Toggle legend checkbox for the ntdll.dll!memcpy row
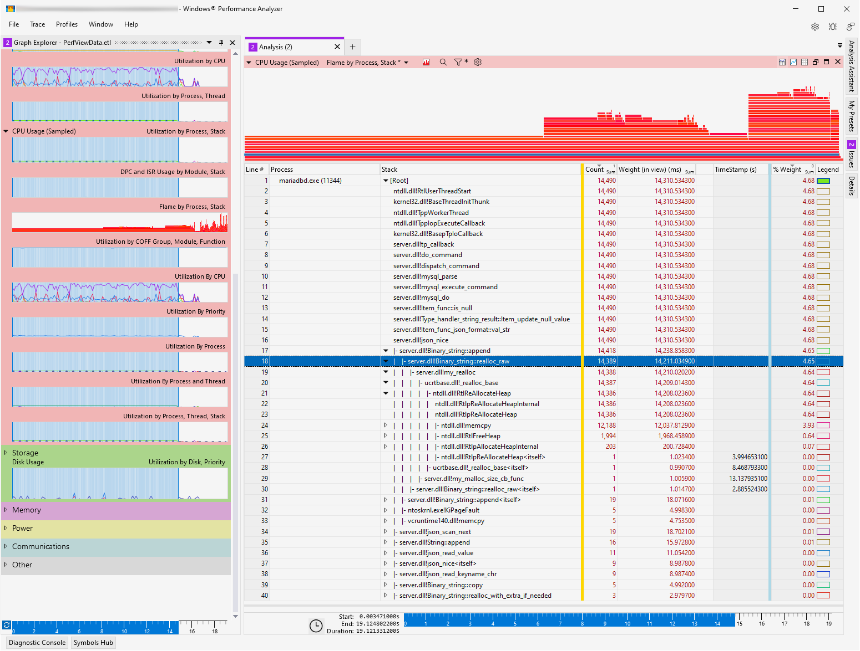 (823, 426)
